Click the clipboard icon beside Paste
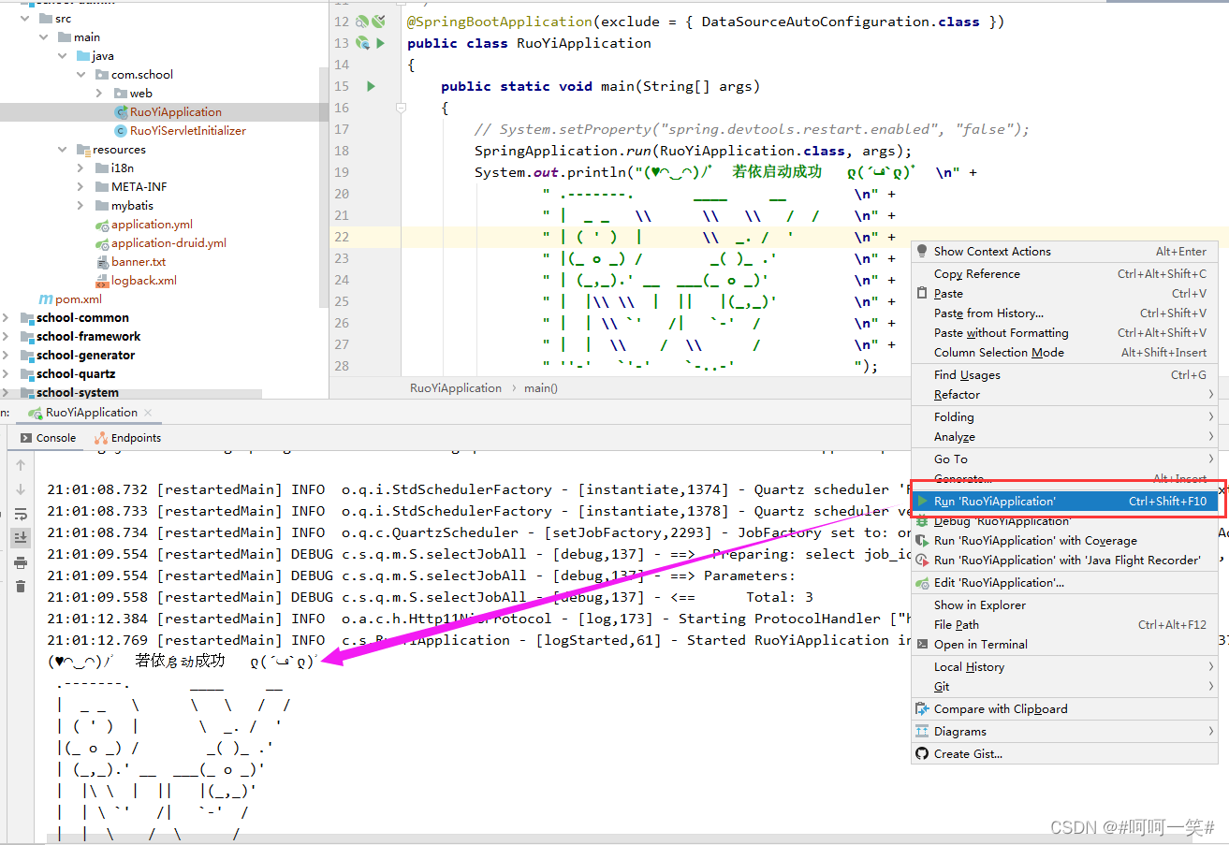The image size is (1229, 845). (922, 294)
